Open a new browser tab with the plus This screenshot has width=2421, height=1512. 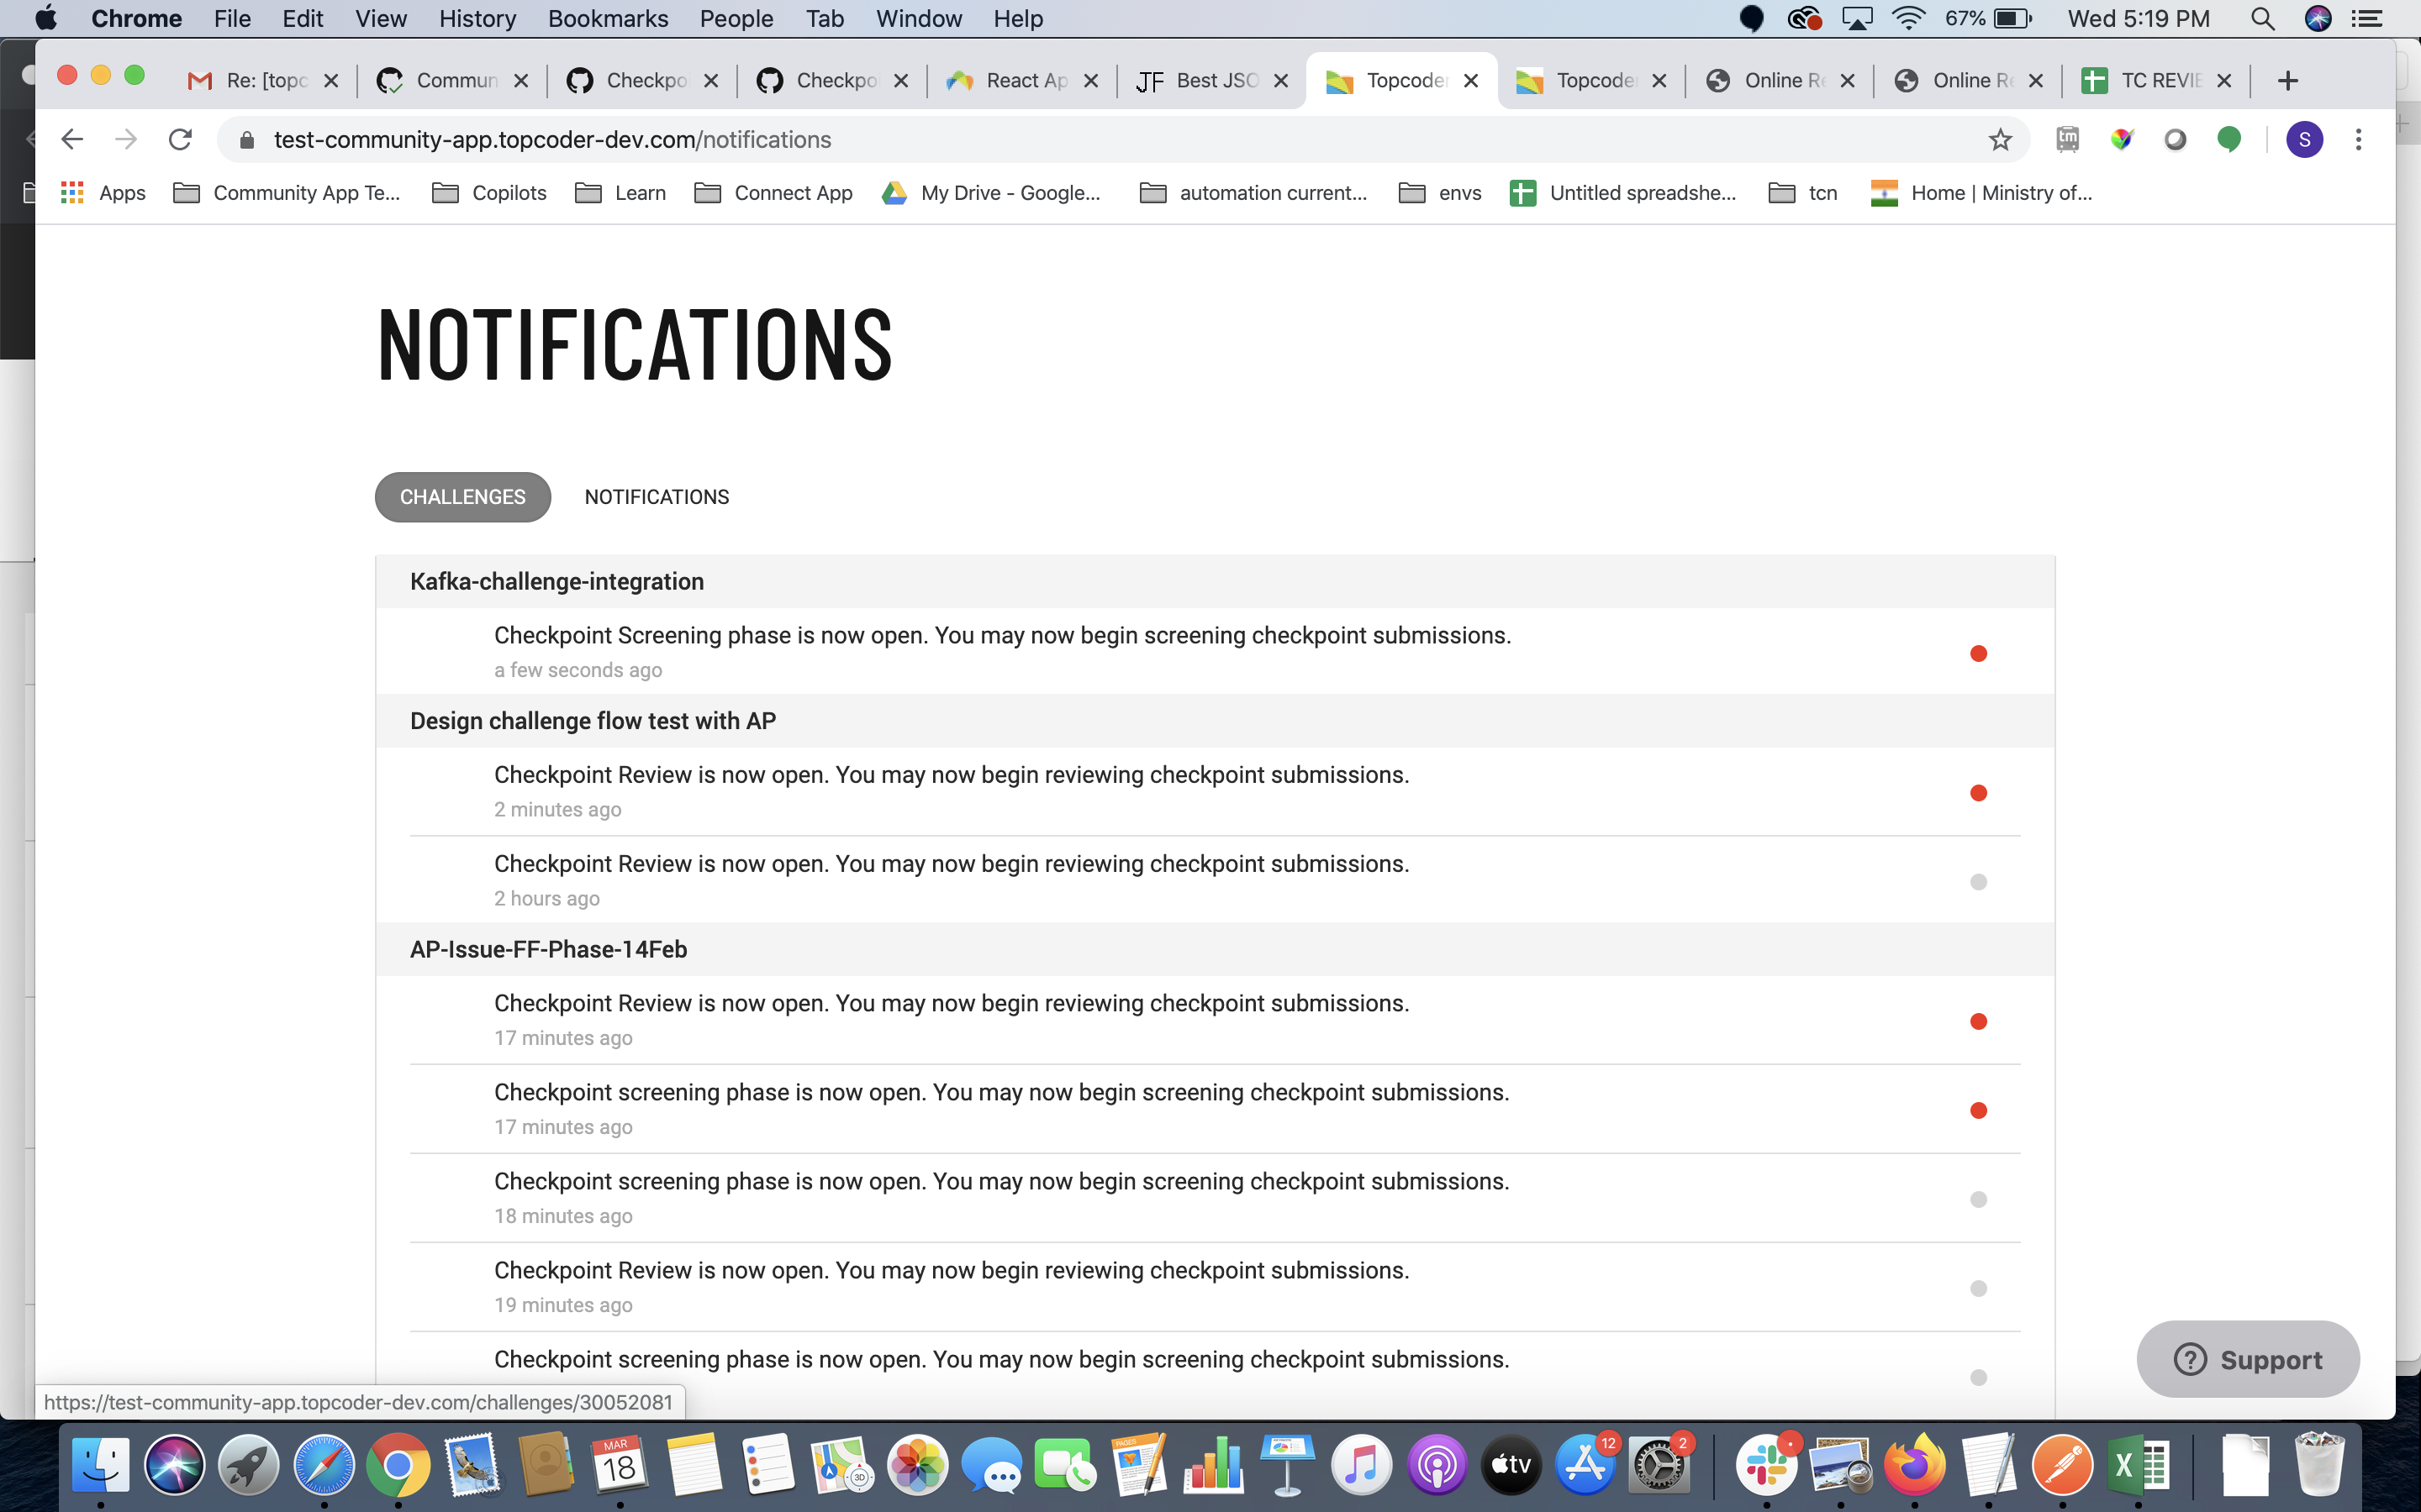[2287, 81]
